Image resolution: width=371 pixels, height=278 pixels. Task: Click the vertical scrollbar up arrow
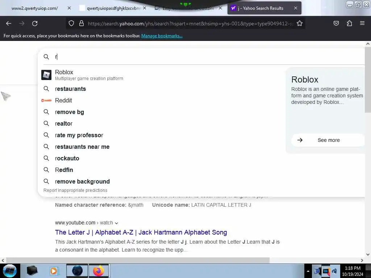click(x=368, y=44)
